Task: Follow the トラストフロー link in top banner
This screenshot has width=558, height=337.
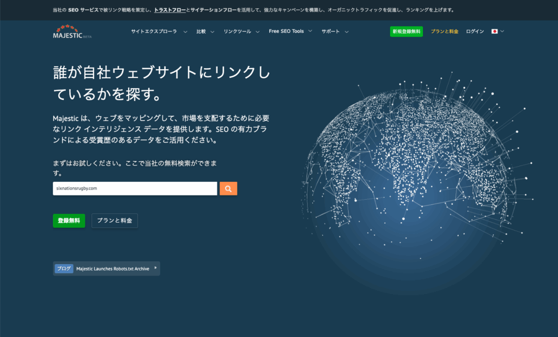Action: (x=170, y=10)
